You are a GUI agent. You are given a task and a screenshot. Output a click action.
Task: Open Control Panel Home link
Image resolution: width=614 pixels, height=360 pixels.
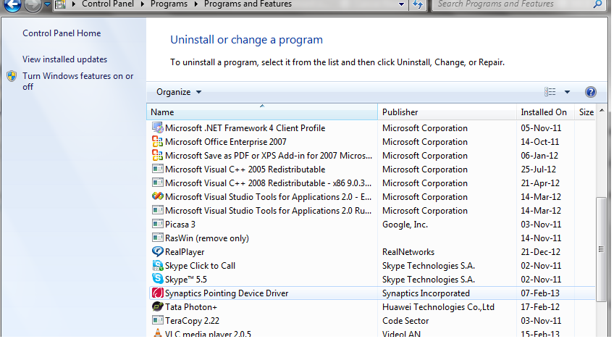62,33
